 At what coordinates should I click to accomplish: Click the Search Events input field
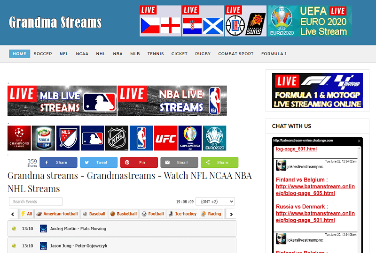(x=36, y=201)
